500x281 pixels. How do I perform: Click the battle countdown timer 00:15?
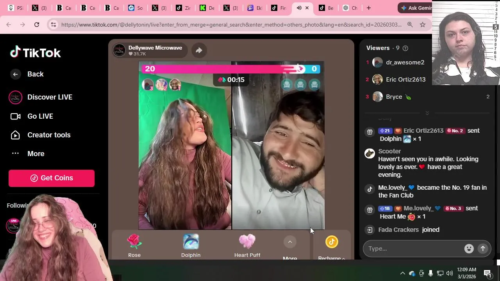click(x=231, y=80)
